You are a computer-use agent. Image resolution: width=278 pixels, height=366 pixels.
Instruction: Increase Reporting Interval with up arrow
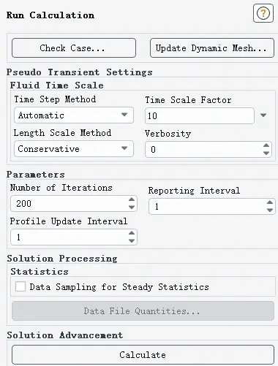tap(270, 202)
